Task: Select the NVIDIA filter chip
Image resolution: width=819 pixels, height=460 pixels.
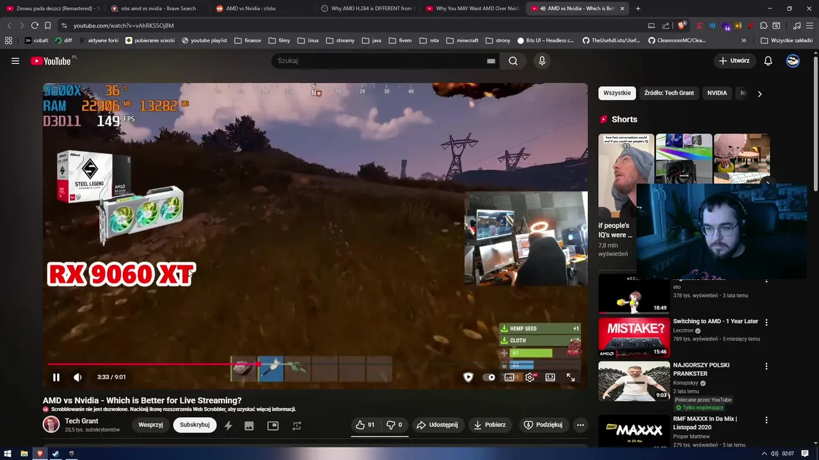Action: coord(717,93)
